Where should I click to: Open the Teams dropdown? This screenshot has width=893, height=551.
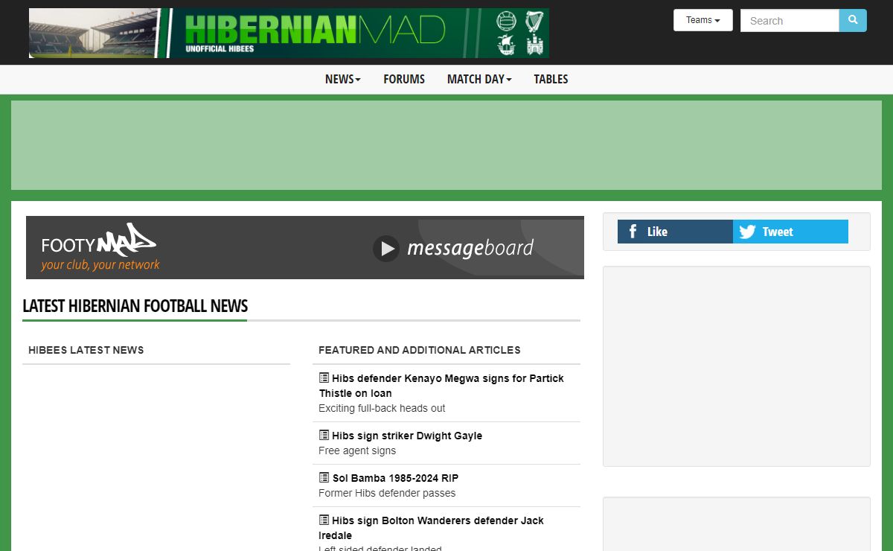703,20
